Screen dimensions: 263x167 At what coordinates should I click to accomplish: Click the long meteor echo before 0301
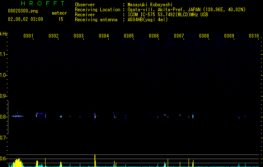pos(17,116)
